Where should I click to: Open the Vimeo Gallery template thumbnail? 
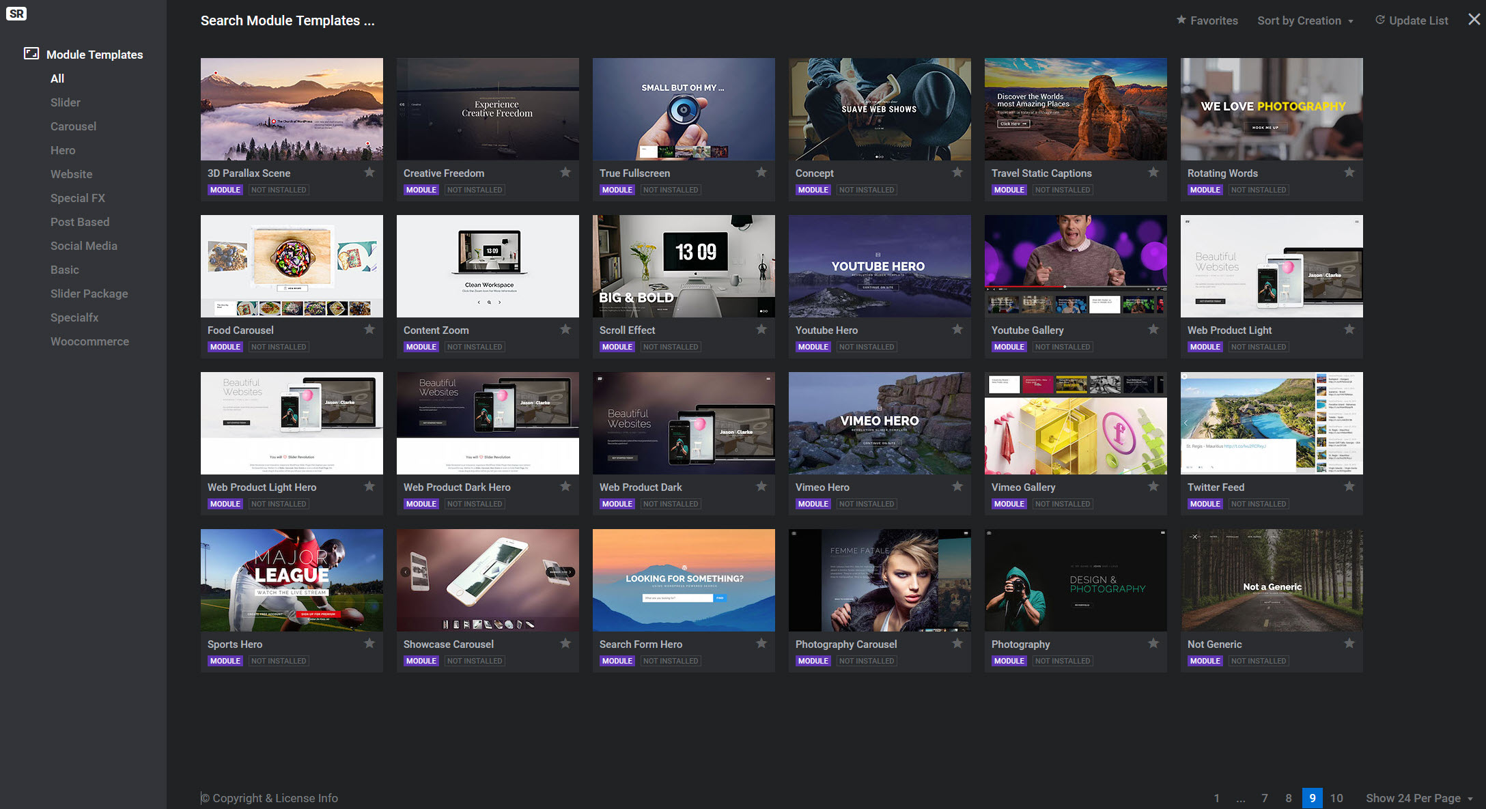point(1075,423)
